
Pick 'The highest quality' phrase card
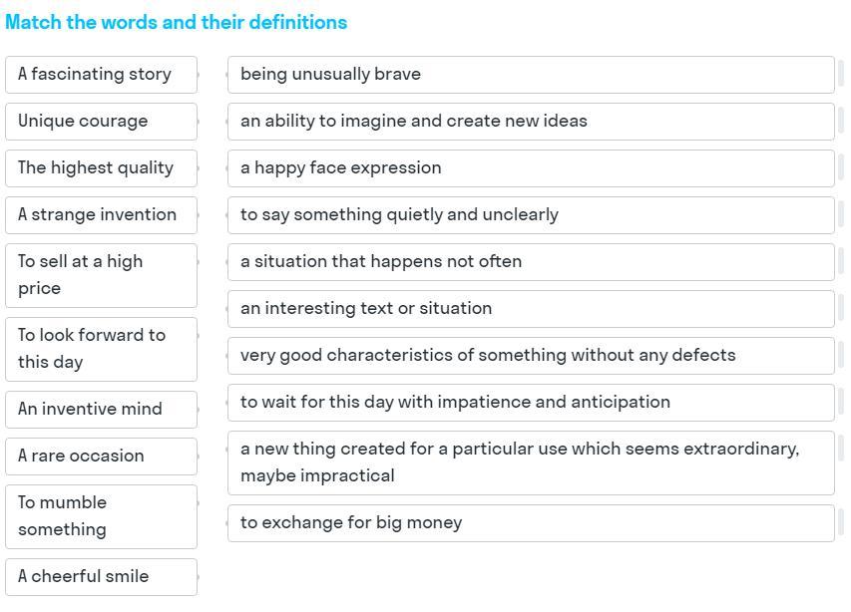(101, 168)
